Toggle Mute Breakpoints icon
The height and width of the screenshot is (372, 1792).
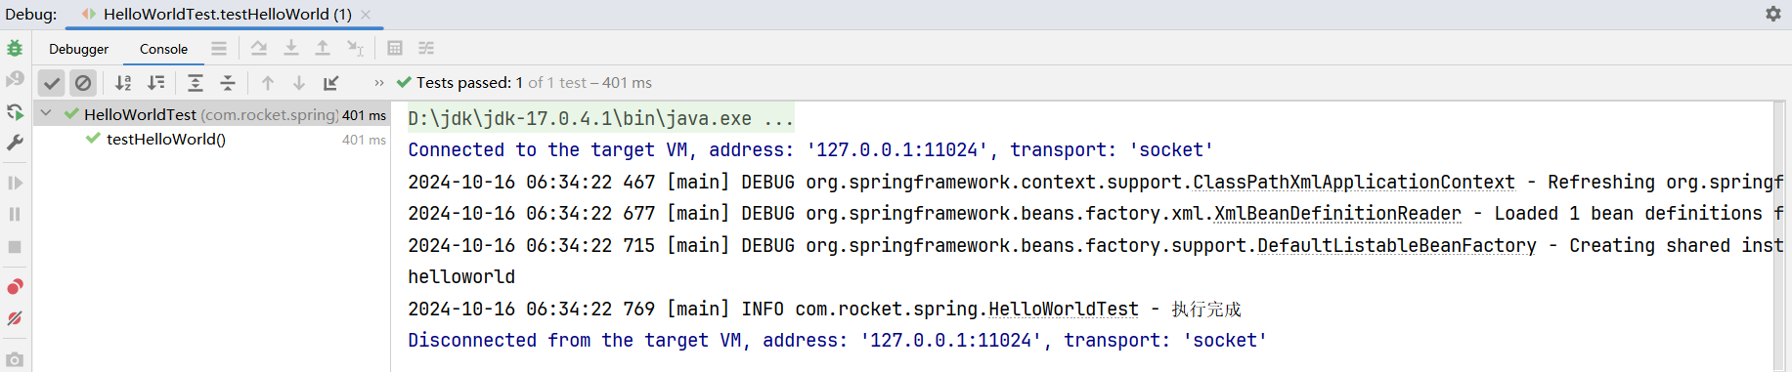15,318
